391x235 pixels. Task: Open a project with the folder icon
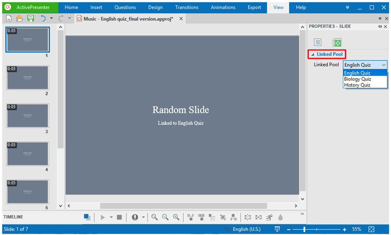tap(20, 18)
